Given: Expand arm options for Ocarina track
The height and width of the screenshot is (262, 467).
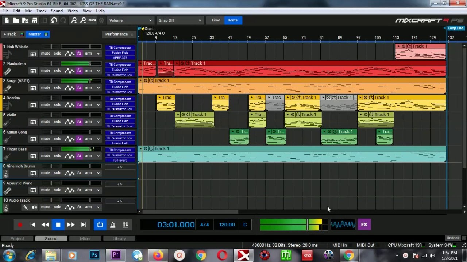Looking at the screenshot, I should [98, 105].
